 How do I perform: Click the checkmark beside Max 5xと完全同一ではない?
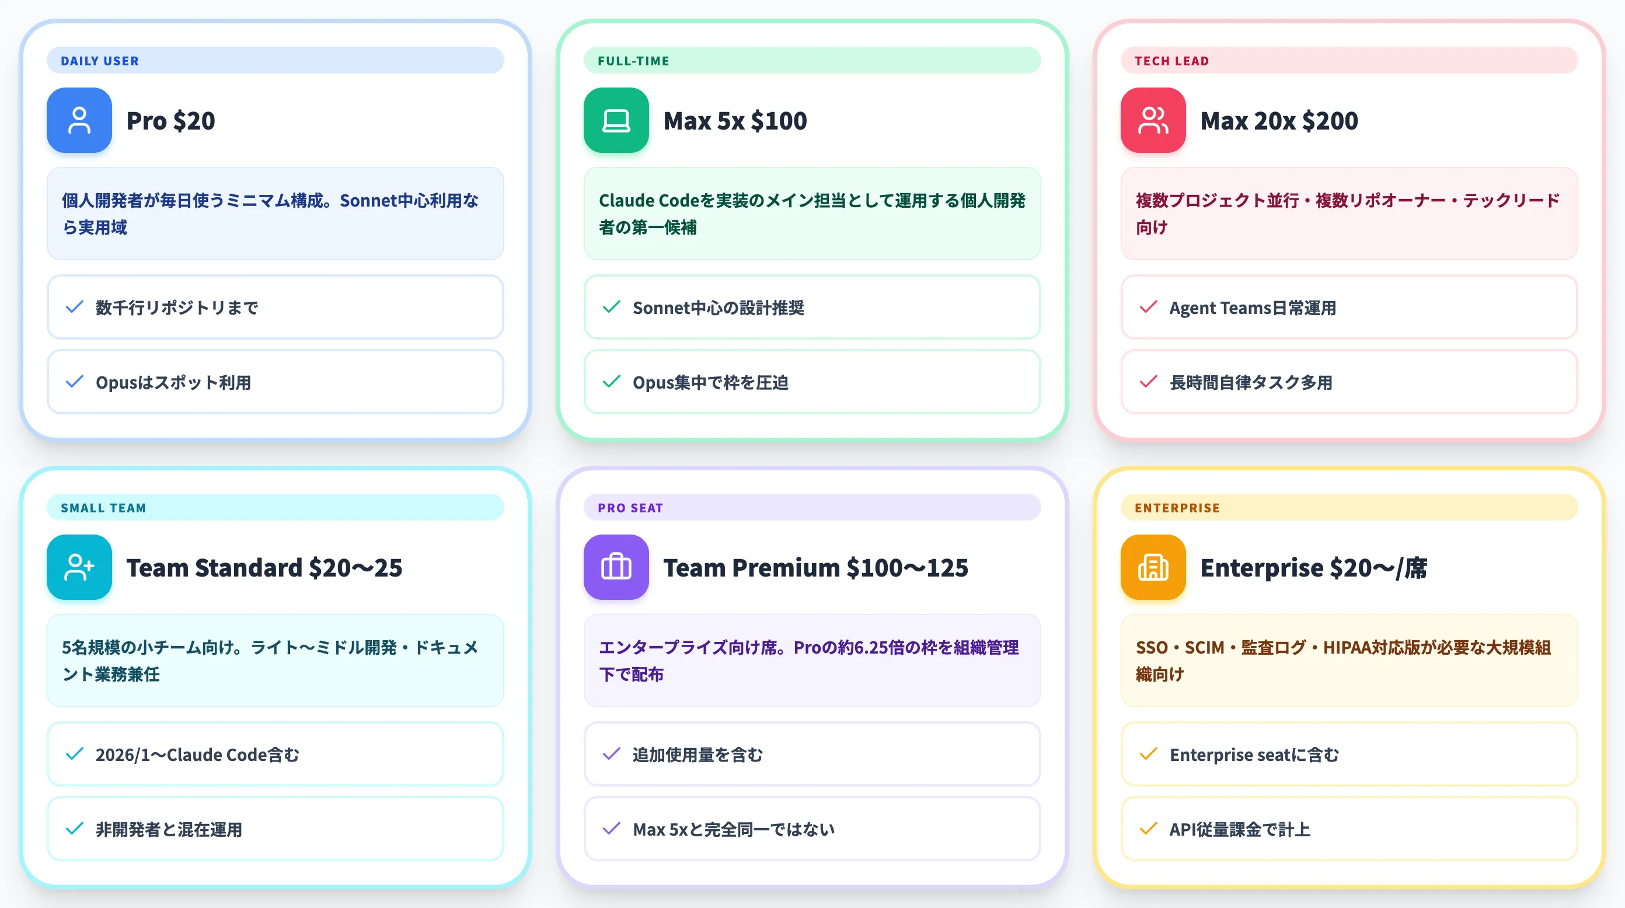[611, 829]
